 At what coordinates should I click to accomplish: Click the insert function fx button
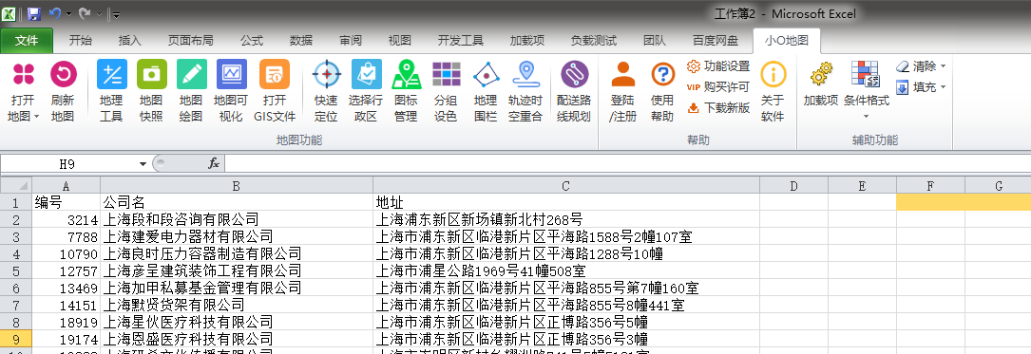click(x=214, y=163)
